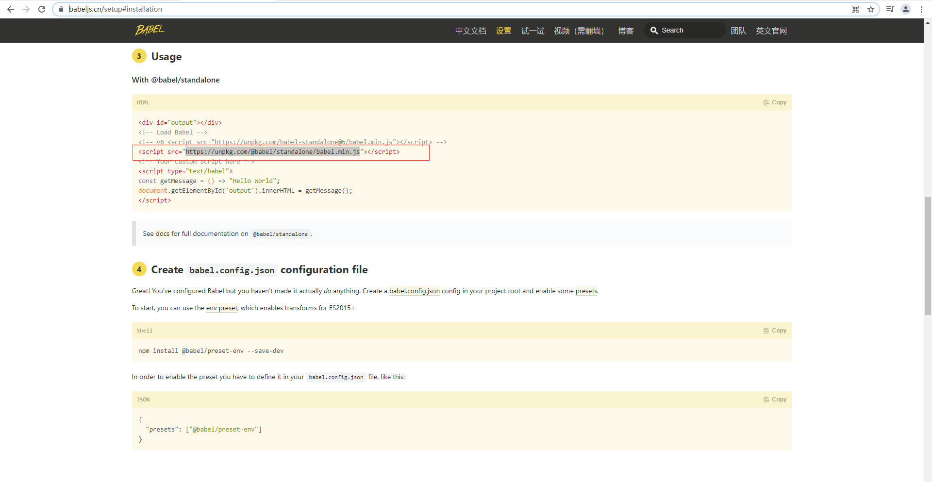Click the Shell label of code block
This screenshot has height=482, width=932.
[x=145, y=331]
